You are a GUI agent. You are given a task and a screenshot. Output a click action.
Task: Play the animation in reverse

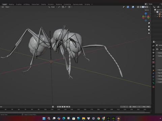[x=62, y=107]
